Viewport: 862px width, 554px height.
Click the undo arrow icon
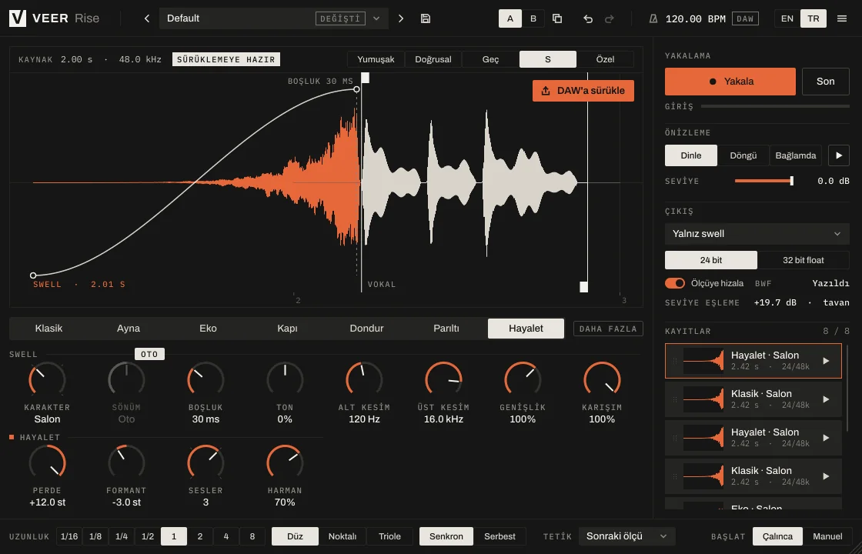(x=588, y=18)
